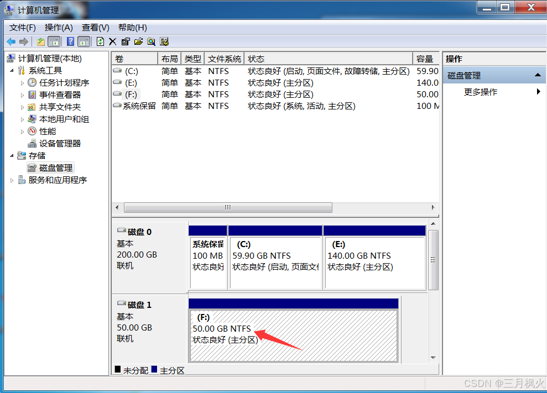
Task: Click the Properties toolbar icon
Action: (x=126, y=42)
